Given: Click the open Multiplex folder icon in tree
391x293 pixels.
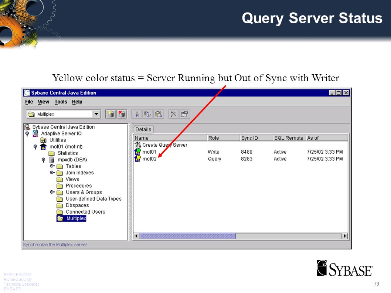Looking at the screenshot, I should [x=60, y=218].
